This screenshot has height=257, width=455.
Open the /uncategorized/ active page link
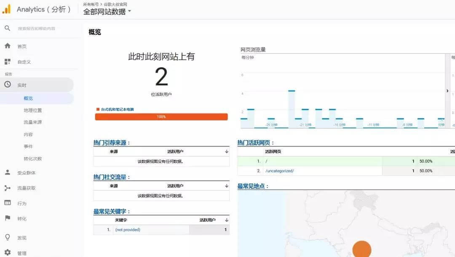(x=279, y=171)
